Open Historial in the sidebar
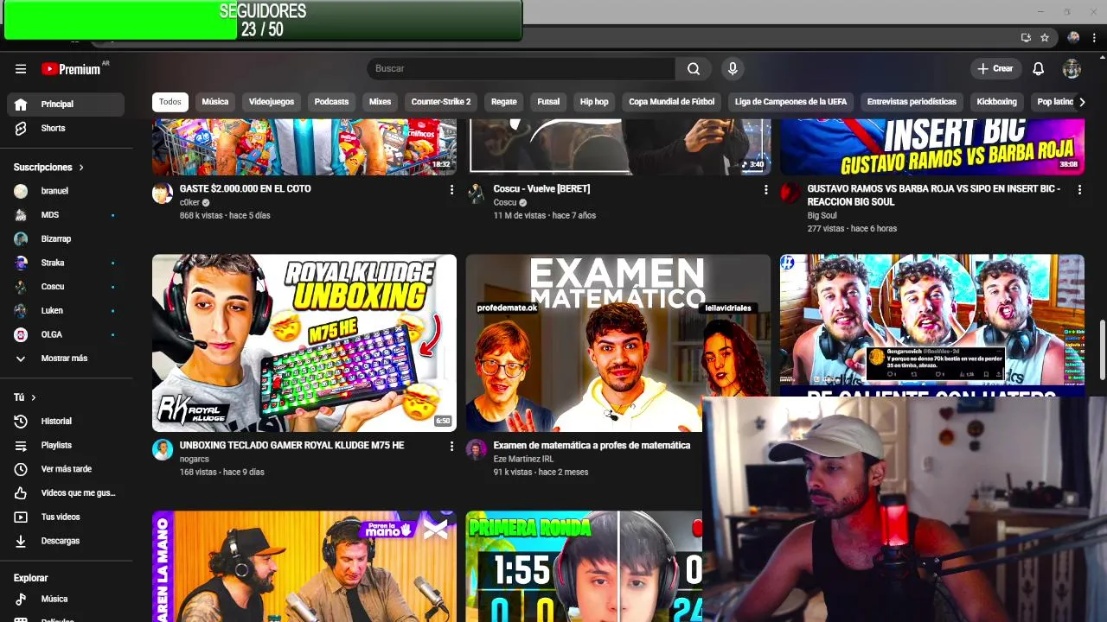 (x=66, y=421)
